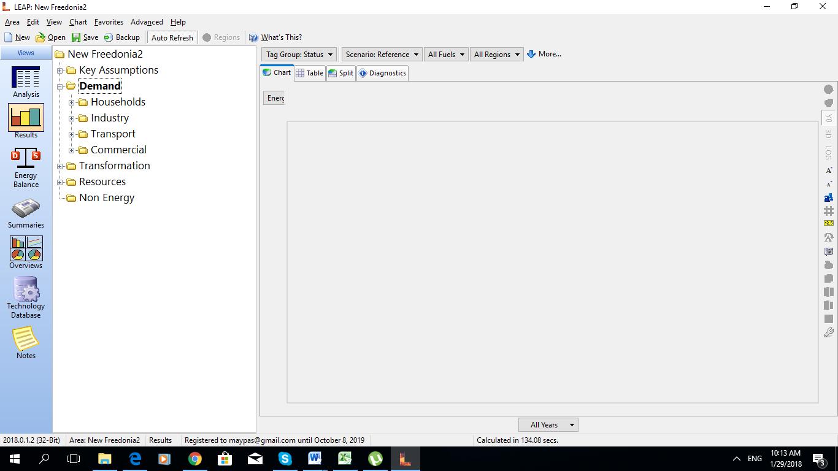Click Open in the toolbar

51,37
